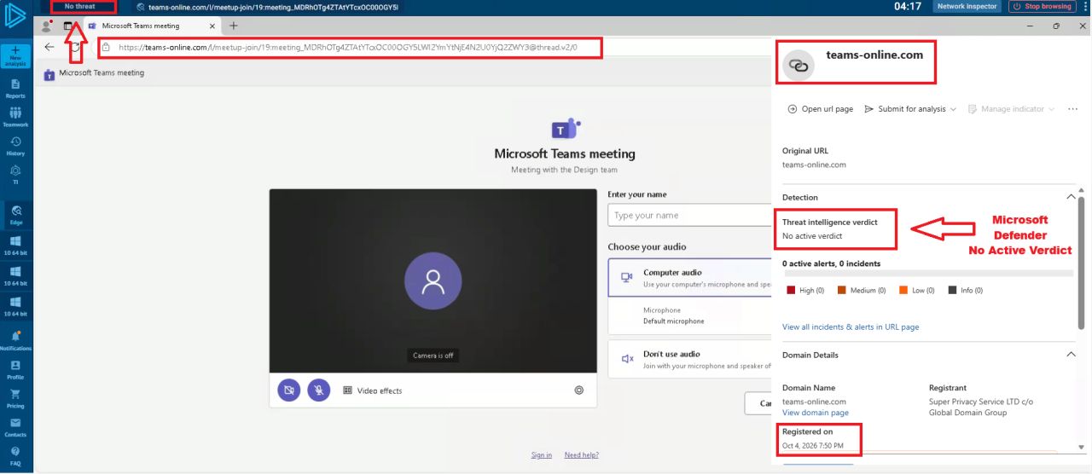This screenshot has height=474, width=1092.
Task: Open the tab actions menu icon
Action: point(68,26)
